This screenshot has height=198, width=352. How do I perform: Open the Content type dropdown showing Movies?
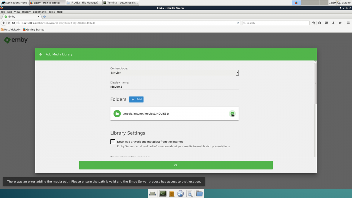tap(175, 73)
